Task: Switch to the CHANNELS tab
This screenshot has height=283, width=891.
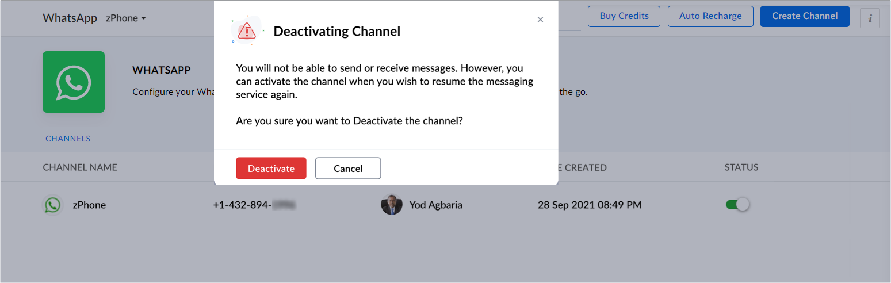Action: tap(68, 139)
